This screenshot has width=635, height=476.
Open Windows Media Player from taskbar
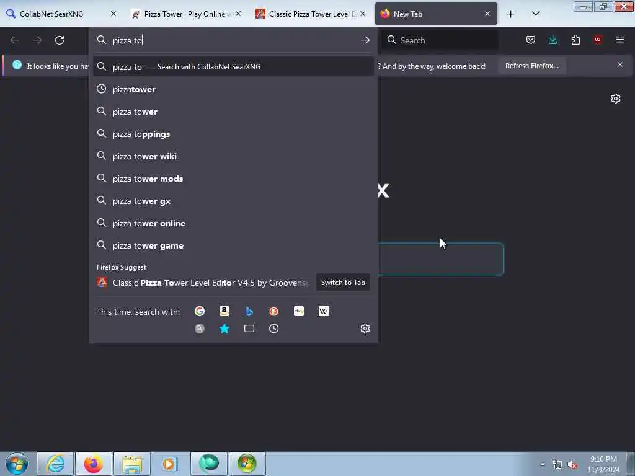pos(170,464)
